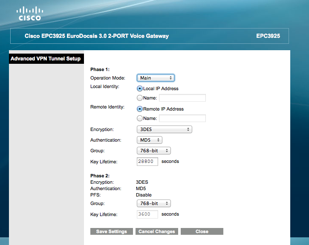Click the Advanced VPN Tunnel Setup heading
309x245 pixels.
[x=46, y=59]
